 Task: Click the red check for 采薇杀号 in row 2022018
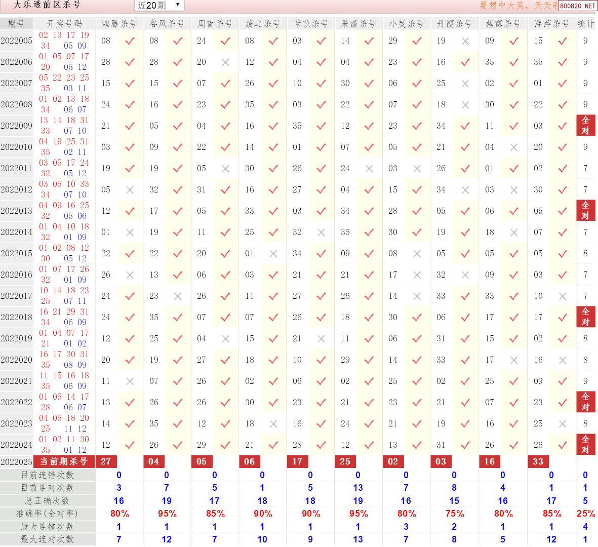point(369,318)
